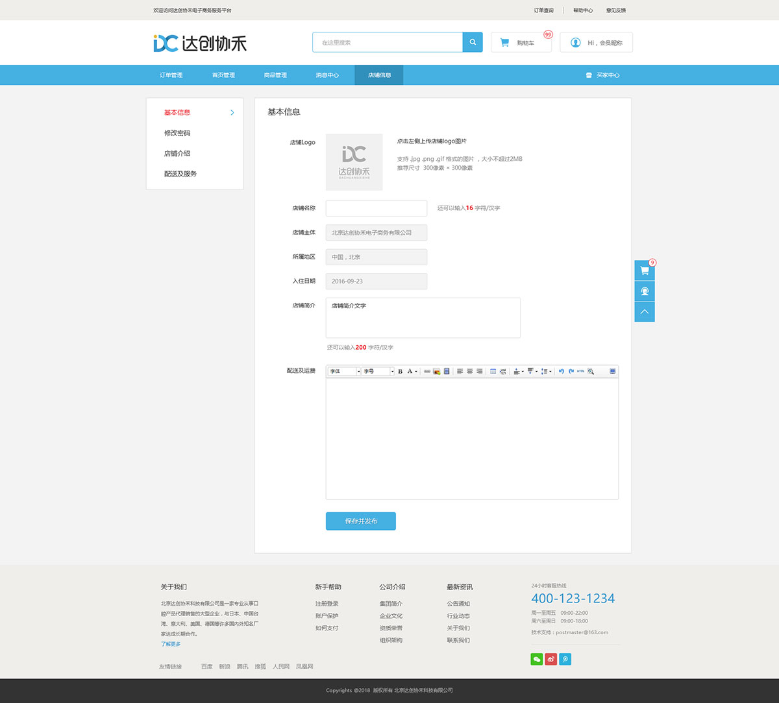Open the font family dropdown in editor
This screenshot has height=703, width=779.
click(343, 371)
